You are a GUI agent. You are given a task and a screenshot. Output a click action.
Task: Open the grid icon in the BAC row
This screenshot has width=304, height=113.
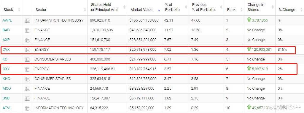coord(27,30)
